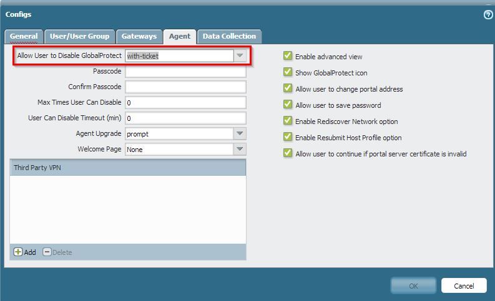This screenshot has height=301, width=495.
Task: Click the Third Party VPN column header
Action: (128, 168)
